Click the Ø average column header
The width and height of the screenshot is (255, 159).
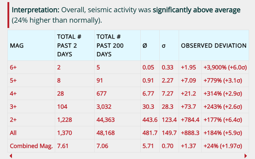click(145, 46)
